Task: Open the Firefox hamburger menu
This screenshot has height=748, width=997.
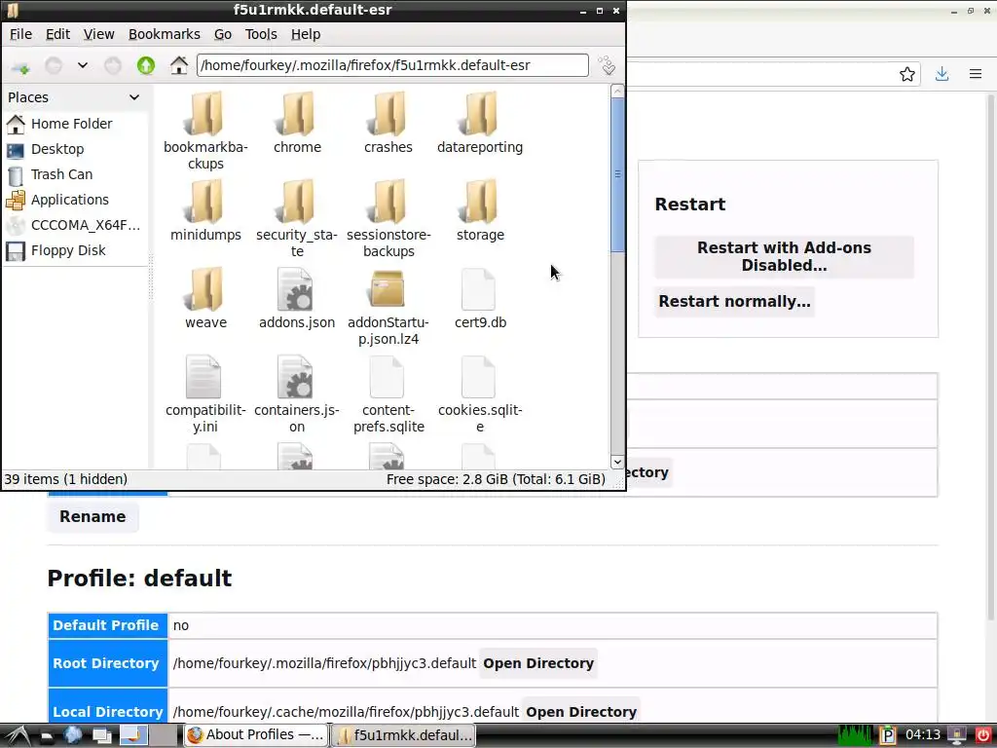Action: tap(976, 74)
